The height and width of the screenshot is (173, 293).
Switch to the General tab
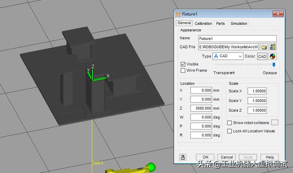tap(184, 23)
